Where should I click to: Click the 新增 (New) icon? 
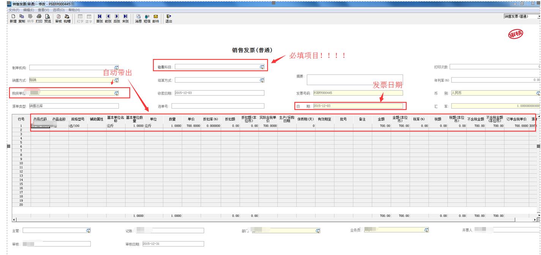pyautogui.click(x=13, y=17)
